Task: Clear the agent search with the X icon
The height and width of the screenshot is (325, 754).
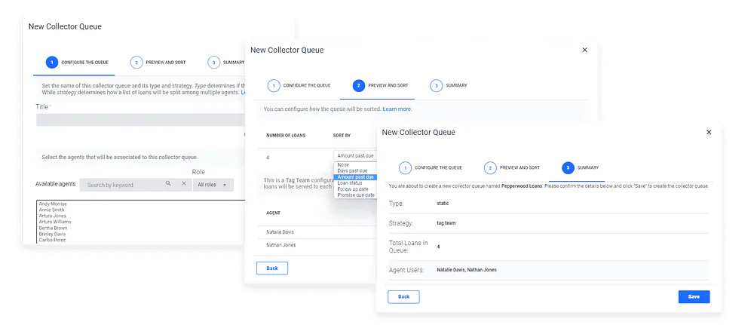Action: (x=184, y=184)
